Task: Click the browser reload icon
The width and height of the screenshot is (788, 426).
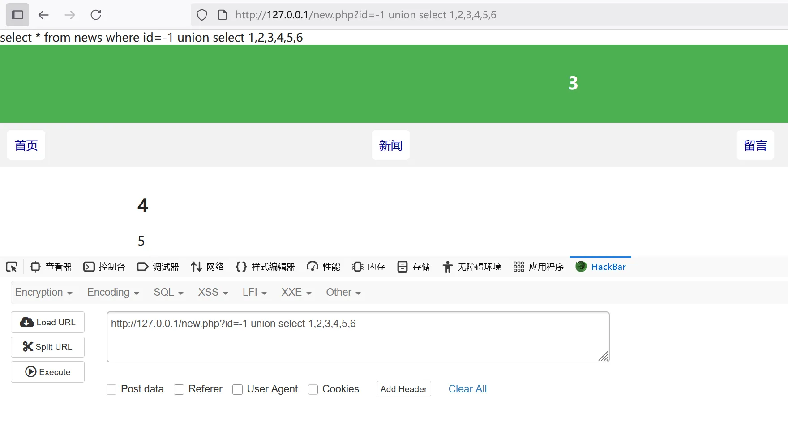Action: (x=96, y=15)
